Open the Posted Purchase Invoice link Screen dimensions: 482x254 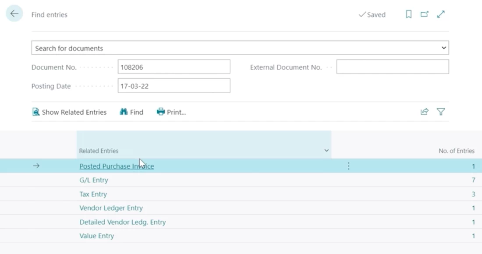(x=117, y=166)
